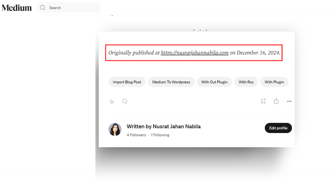Clap for this story
This screenshot has width=333, height=187.
112,101
